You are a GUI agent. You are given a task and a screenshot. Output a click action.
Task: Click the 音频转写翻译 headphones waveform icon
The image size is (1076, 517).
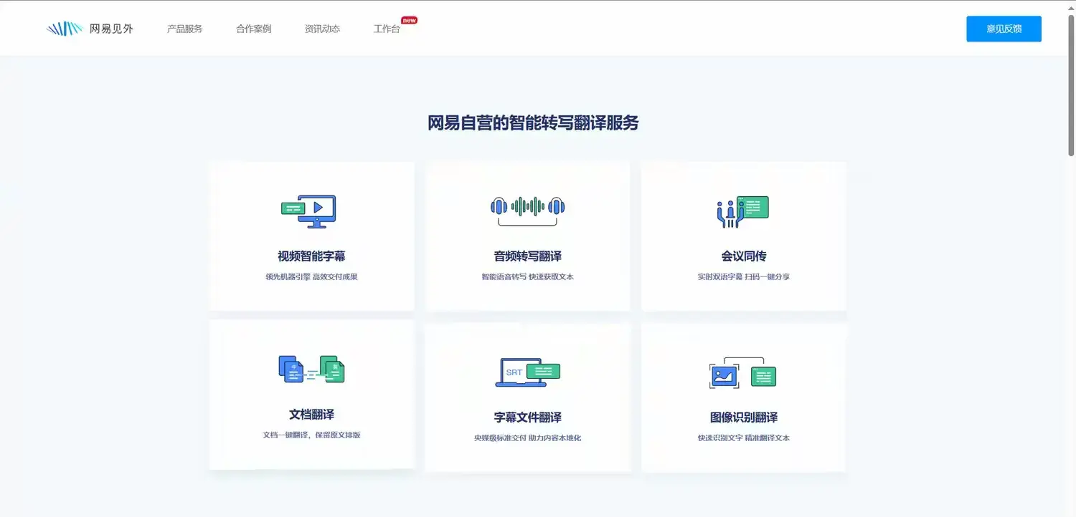(x=528, y=211)
